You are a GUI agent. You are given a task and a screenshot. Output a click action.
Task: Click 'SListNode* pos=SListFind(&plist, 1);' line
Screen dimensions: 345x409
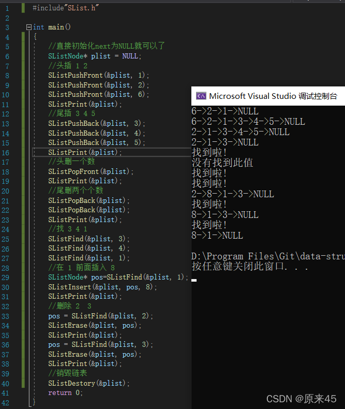(118, 277)
